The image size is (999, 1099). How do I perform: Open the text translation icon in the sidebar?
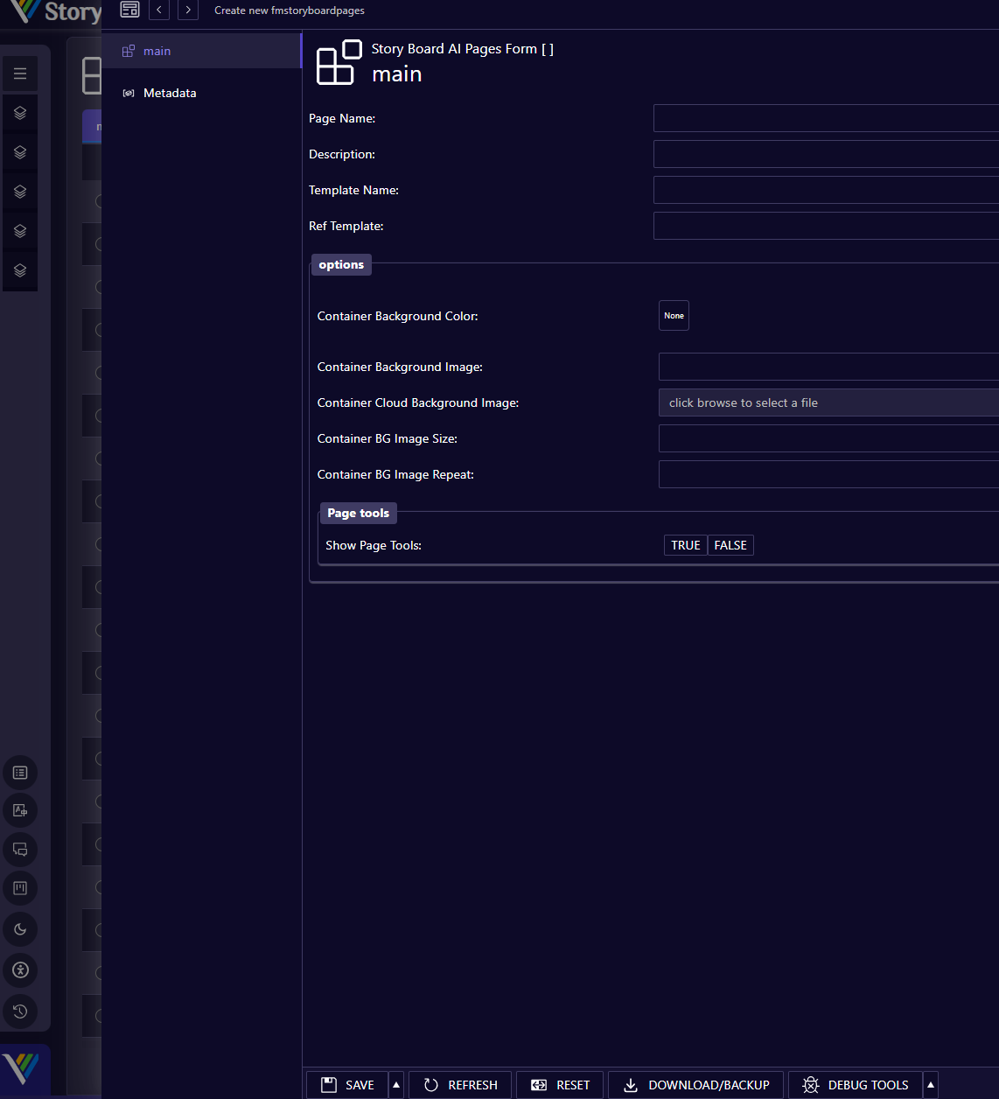click(20, 810)
